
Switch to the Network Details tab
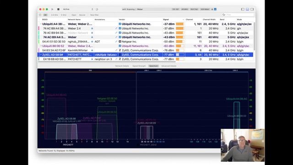point(122,66)
